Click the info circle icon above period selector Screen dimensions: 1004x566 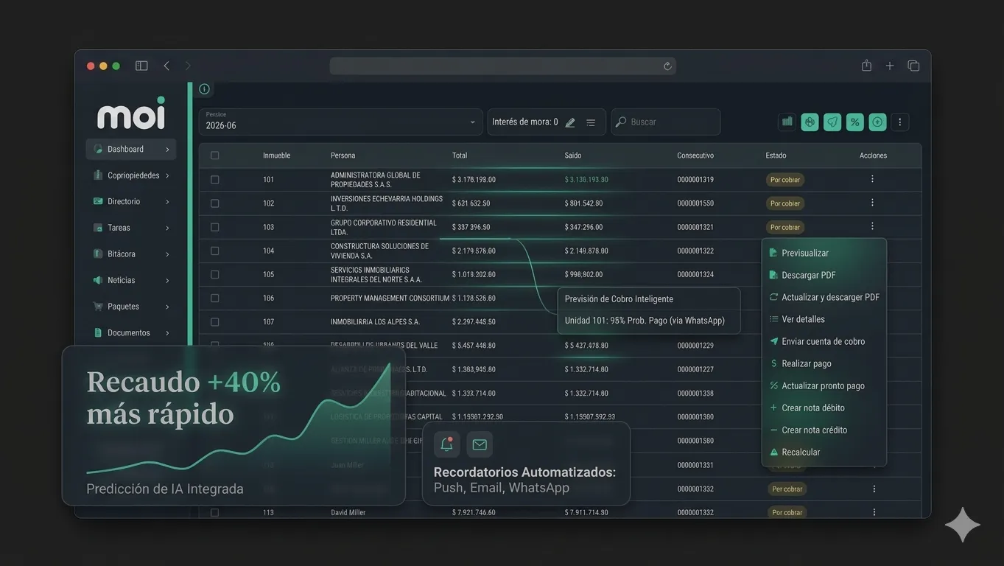pos(204,89)
